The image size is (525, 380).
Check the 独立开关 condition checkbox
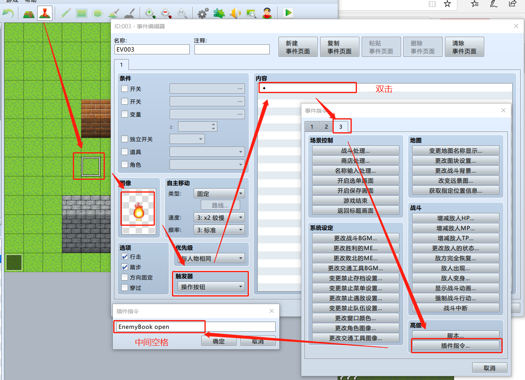(x=124, y=139)
